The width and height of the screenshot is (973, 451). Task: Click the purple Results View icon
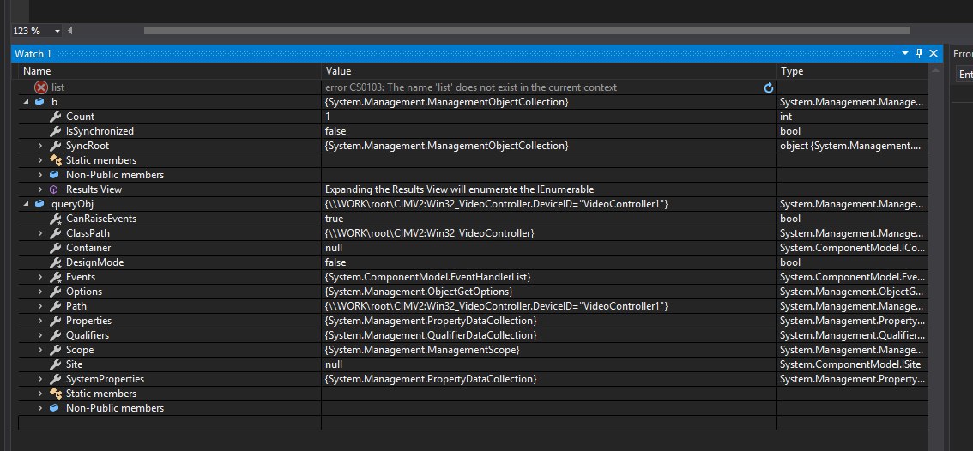[55, 189]
